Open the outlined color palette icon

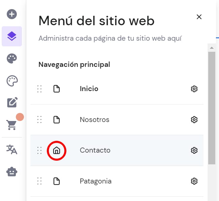[12, 81]
